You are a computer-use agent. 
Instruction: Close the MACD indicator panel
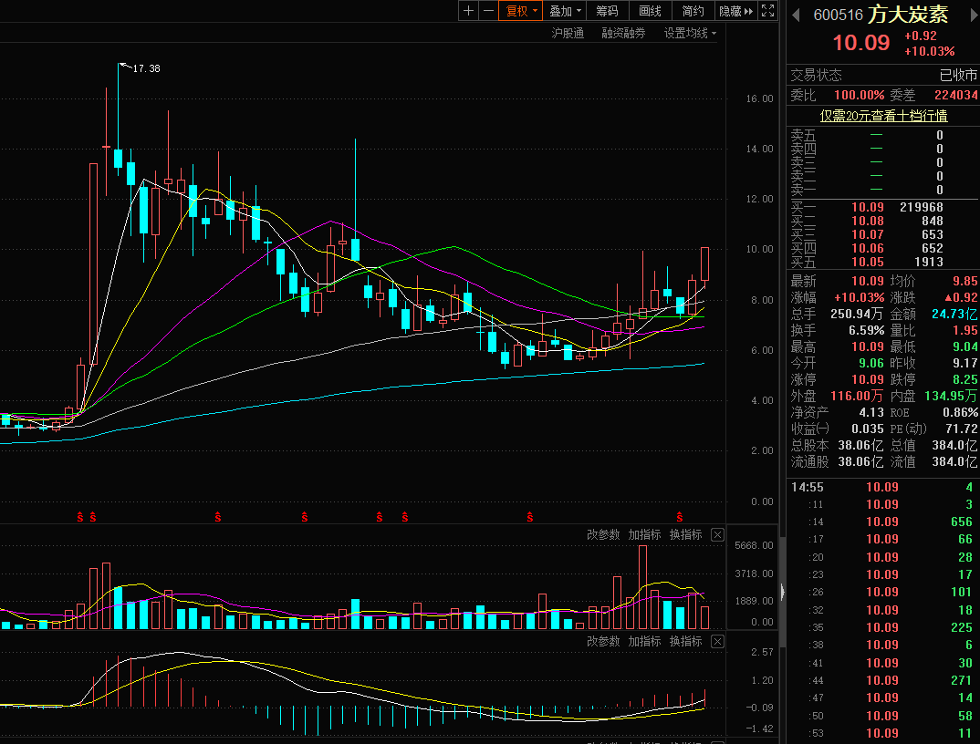[x=717, y=642]
